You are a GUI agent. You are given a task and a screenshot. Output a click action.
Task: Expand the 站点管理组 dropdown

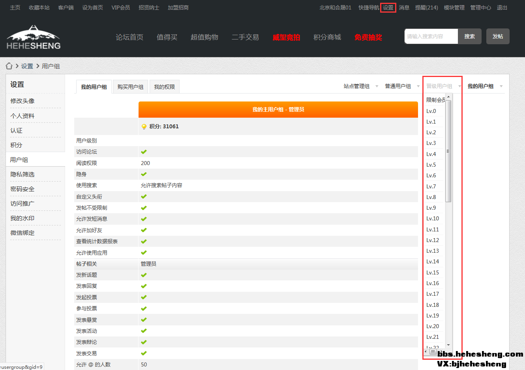(x=360, y=86)
